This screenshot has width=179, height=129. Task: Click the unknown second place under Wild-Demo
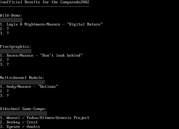pyautogui.click(x=4, y=29)
